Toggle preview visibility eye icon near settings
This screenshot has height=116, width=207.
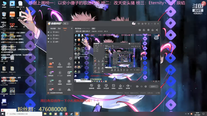point(142,86)
